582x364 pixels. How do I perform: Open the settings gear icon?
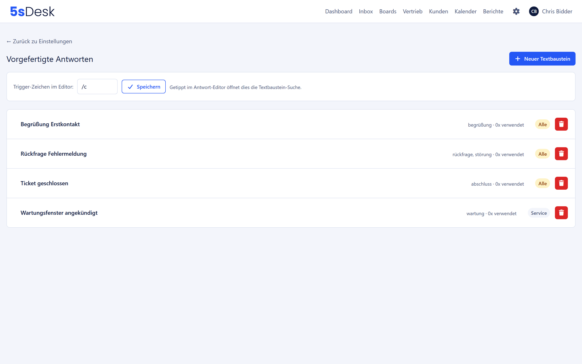point(516,11)
